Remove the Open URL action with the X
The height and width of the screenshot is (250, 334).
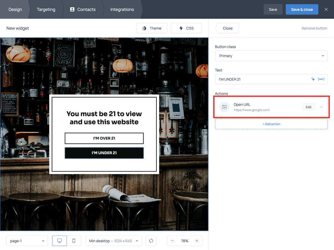pos(321,107)
